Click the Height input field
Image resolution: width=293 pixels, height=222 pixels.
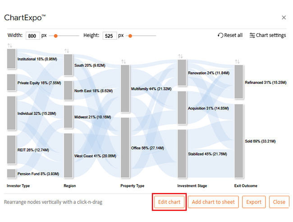click(x=110, y=36)
